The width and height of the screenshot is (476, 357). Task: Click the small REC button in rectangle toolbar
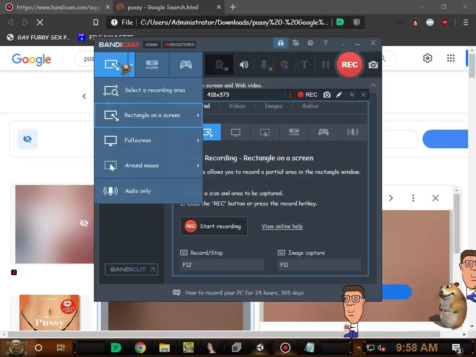click(307, 95)
